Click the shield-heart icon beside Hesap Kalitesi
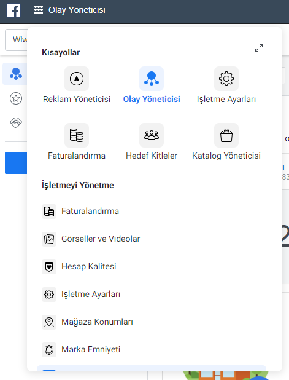This screenshot has height=380, width=289. (49, 267)
